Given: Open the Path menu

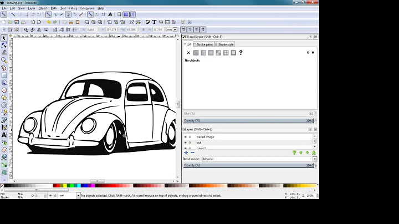Looking at the screenshot, I should pos(54,8).
